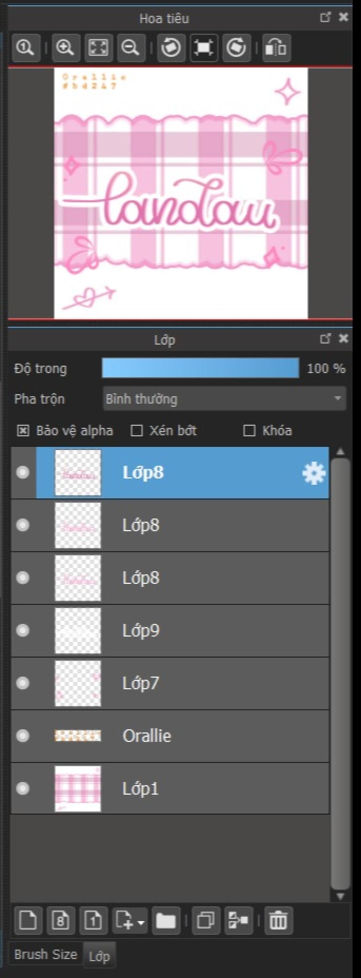Screen dimensions: 361x978
Task: Switch to the Brush Size tab
Action: [x=45, y=954]
